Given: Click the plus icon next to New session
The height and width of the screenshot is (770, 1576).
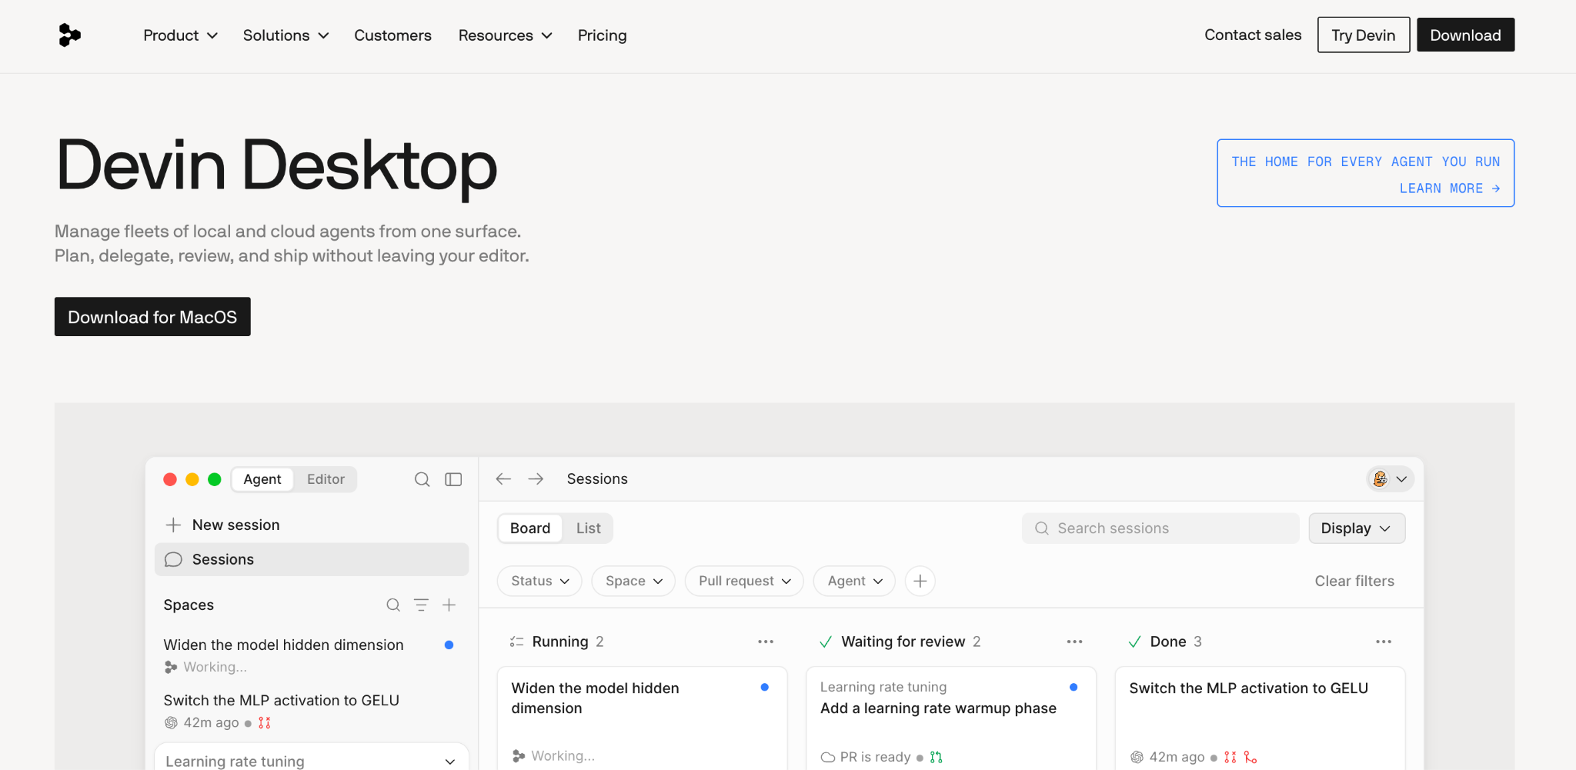Looking at the screenshot, I should tap(173, 525).
